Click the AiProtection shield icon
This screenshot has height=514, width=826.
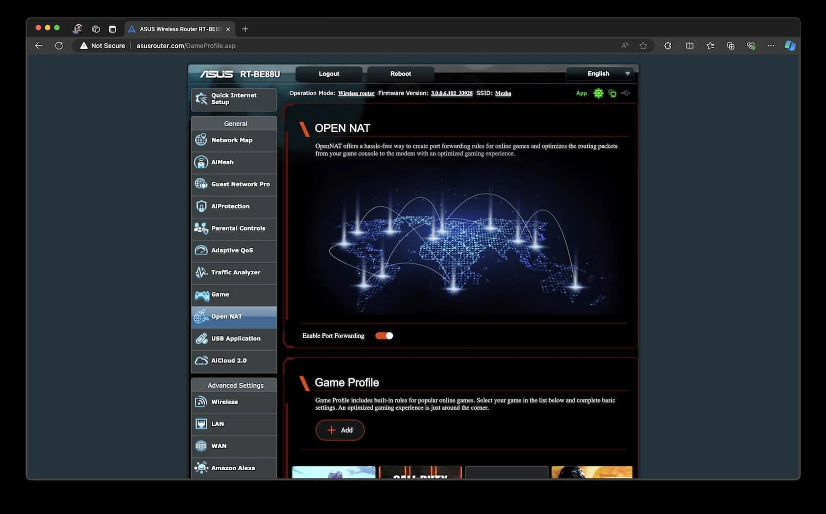[x=201, y=206]
